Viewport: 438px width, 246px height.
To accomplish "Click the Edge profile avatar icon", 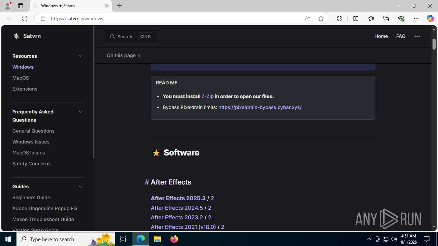I will coord(7,6).
